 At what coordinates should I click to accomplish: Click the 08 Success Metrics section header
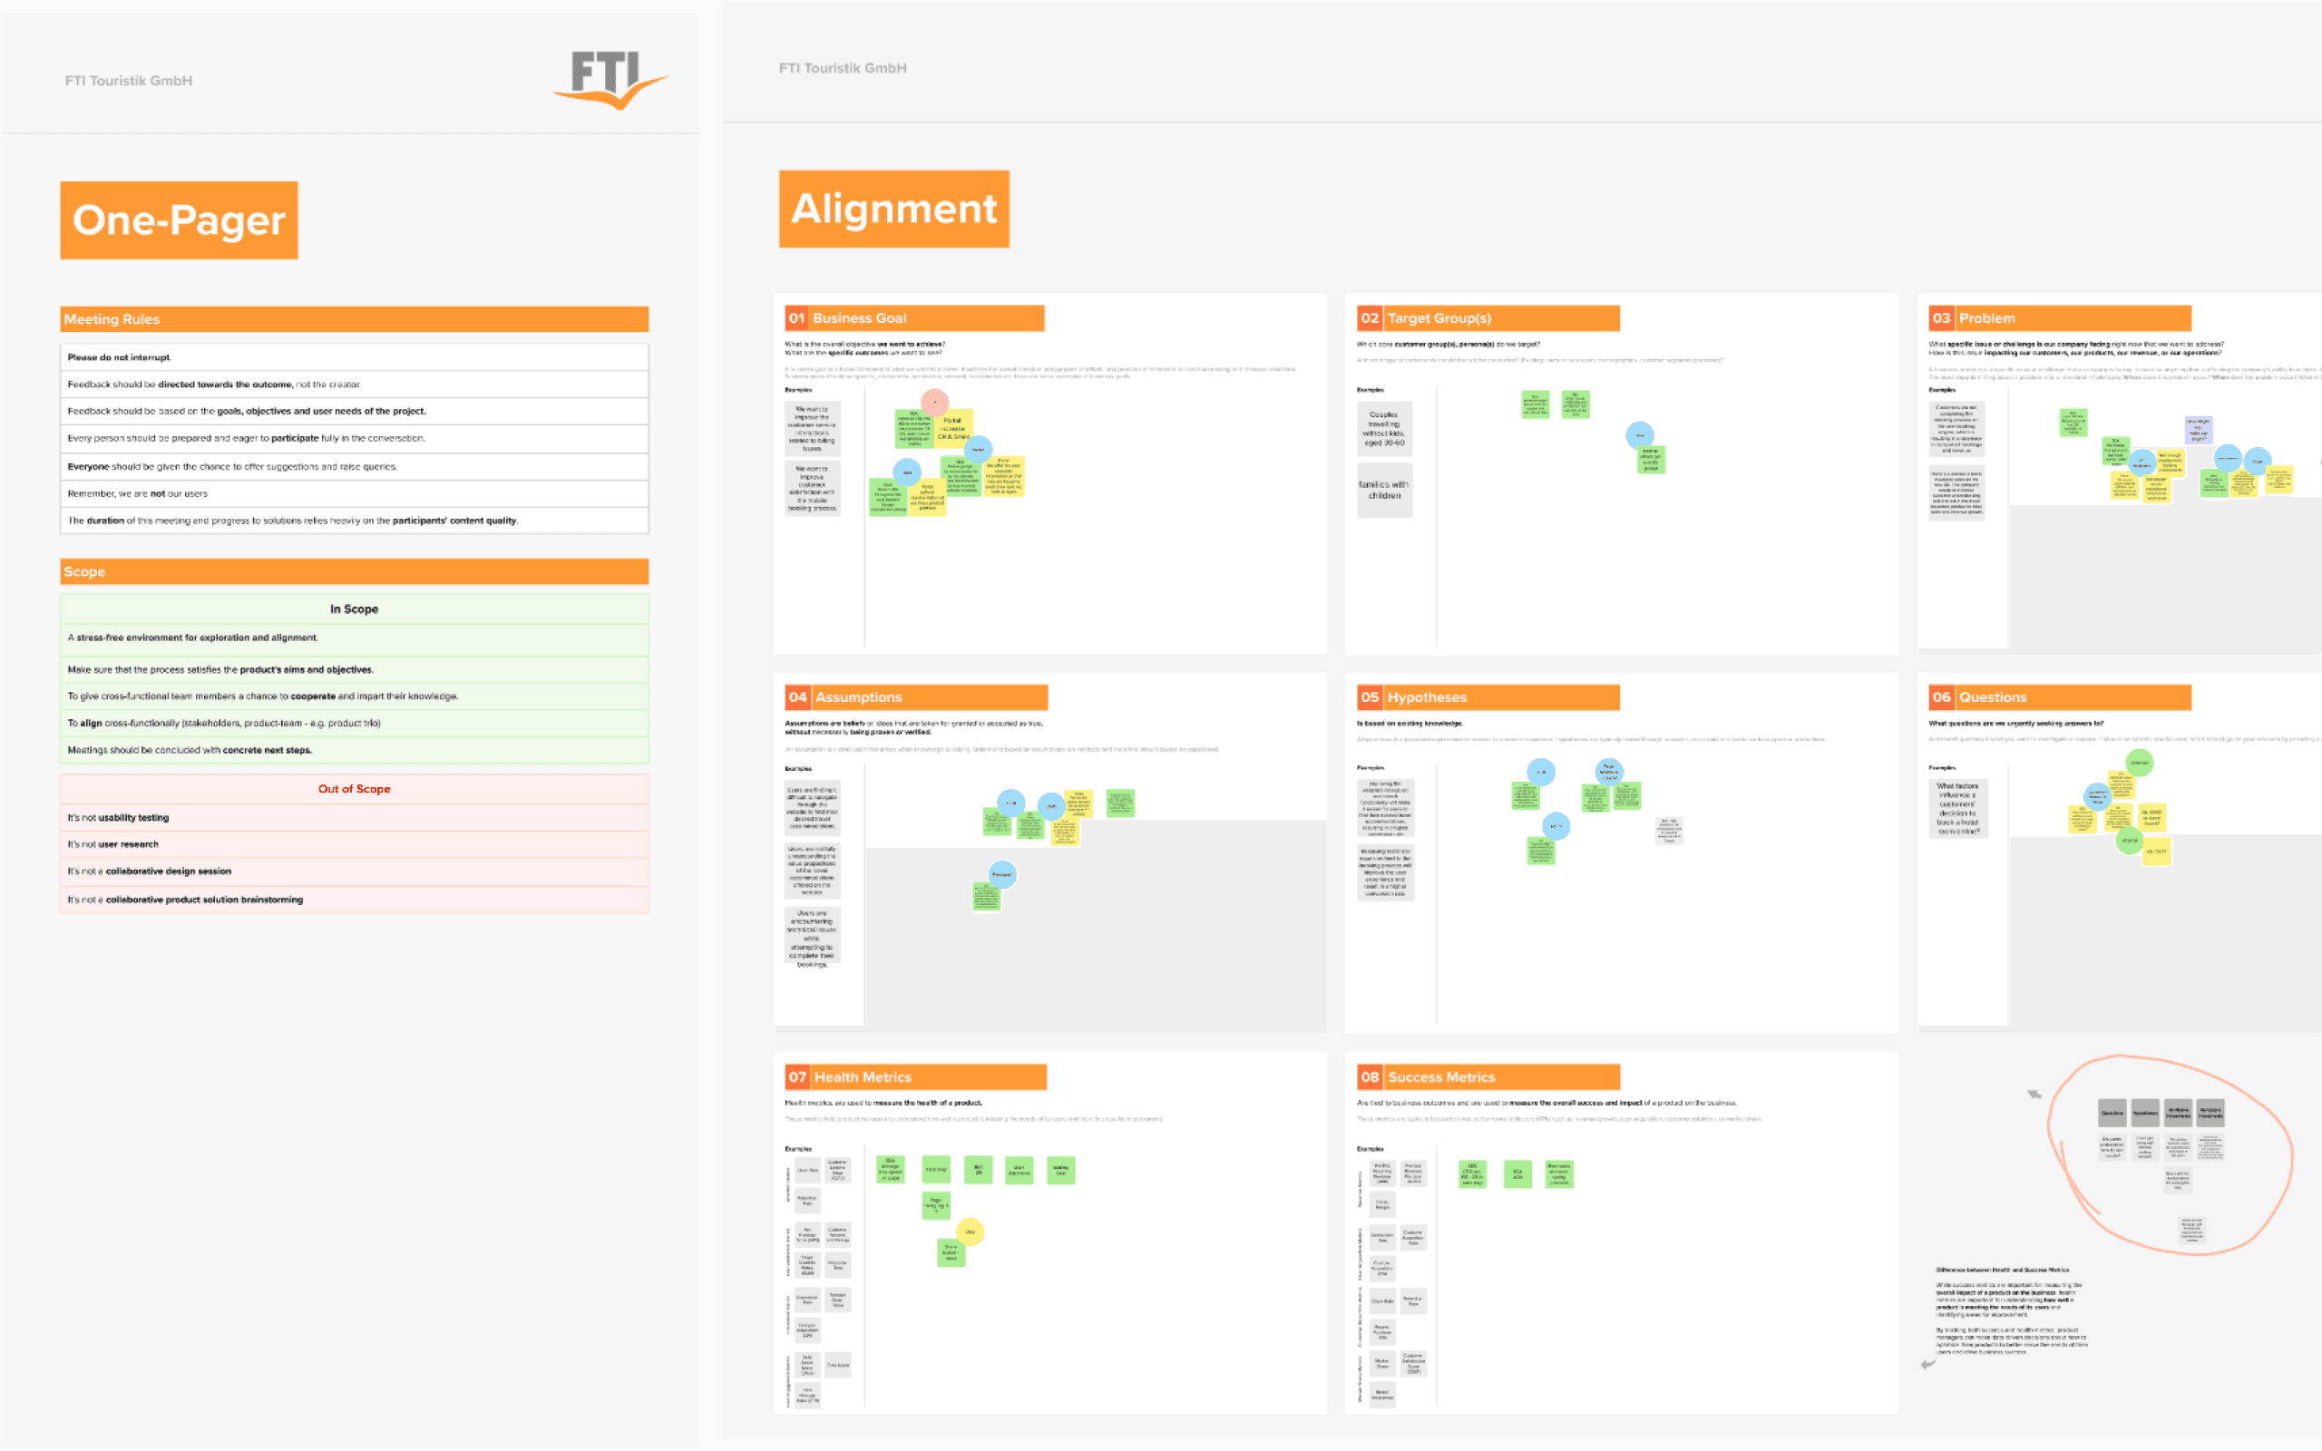coord(1488,1076)
